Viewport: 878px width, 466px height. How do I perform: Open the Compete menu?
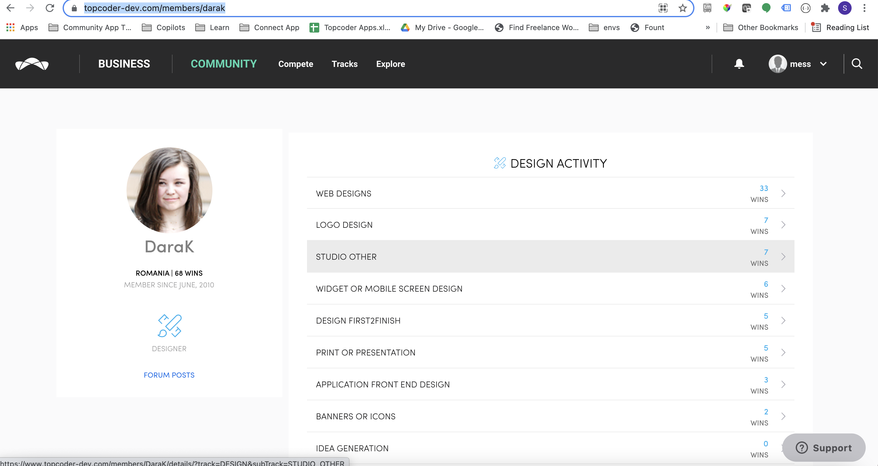tap(296, 64)
